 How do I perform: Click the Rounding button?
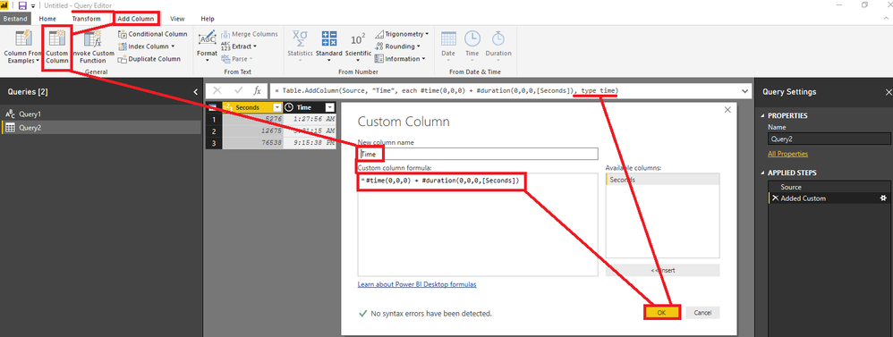397,46
